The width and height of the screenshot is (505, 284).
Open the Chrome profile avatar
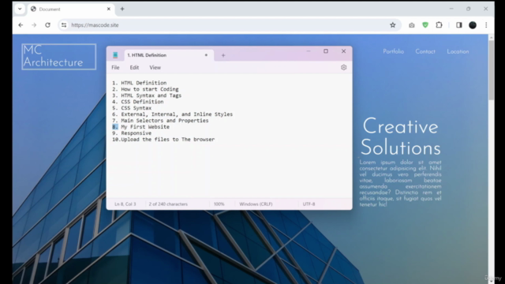click(473, 24)
